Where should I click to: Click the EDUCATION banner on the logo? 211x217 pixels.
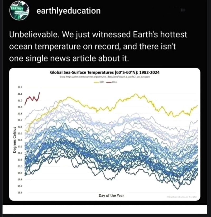[x=21, y=13]
